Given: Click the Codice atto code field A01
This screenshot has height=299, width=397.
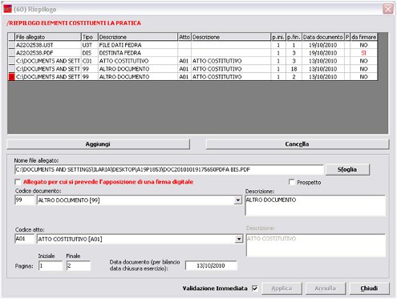Looking at the screenshot, I should coord(25,239).
